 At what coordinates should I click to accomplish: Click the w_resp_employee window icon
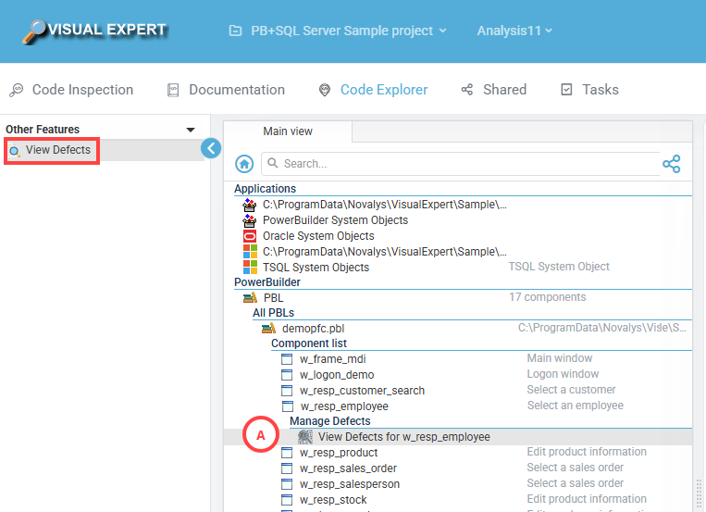287,406
